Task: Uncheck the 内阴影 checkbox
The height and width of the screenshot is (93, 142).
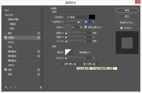Action: click(x=6, y=38)
